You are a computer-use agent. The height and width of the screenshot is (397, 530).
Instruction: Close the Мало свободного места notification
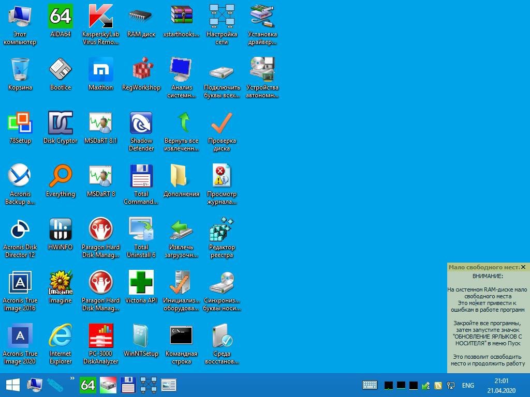point(523,267)
